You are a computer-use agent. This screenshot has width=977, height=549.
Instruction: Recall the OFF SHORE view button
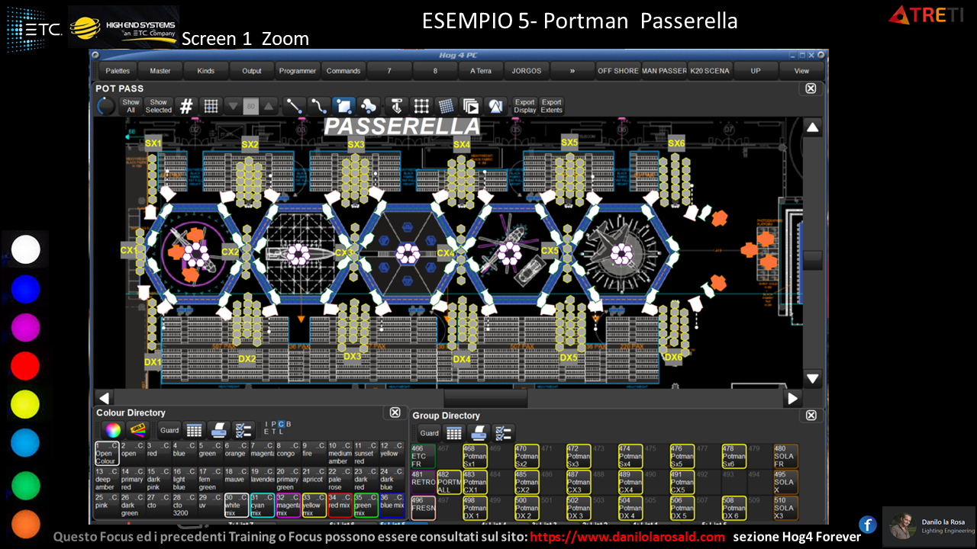click(618, 70)
